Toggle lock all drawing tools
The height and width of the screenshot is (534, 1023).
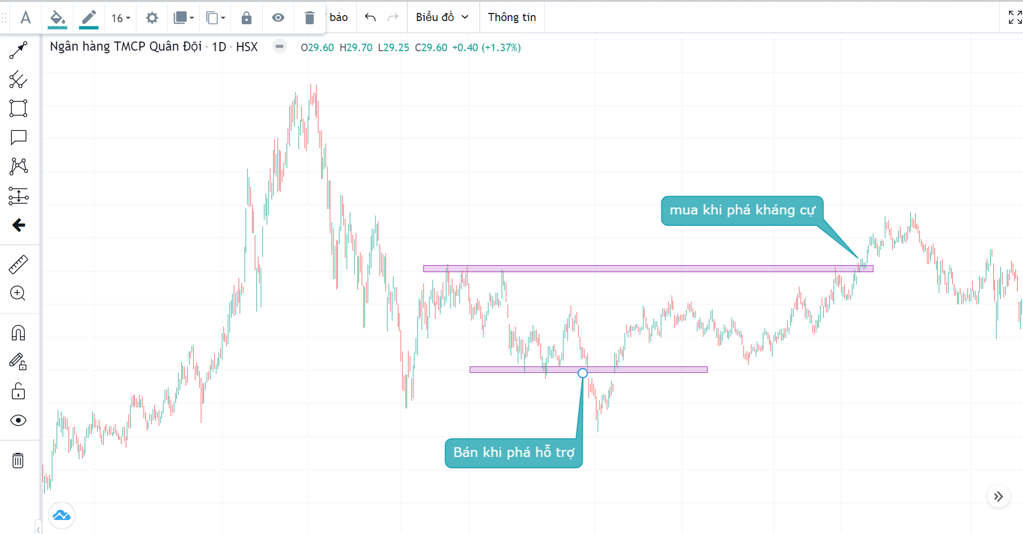(x=18, y=391)
